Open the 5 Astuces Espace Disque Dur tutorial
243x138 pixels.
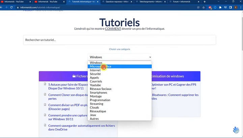pyautogui.click(x=68, y=87)
